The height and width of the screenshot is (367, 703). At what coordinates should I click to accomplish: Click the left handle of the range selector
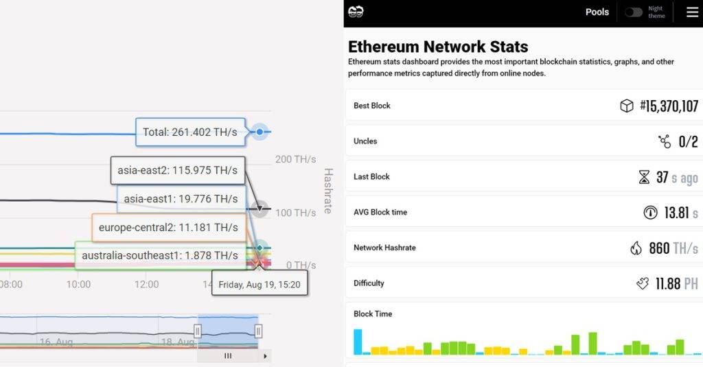pos(198,331)
